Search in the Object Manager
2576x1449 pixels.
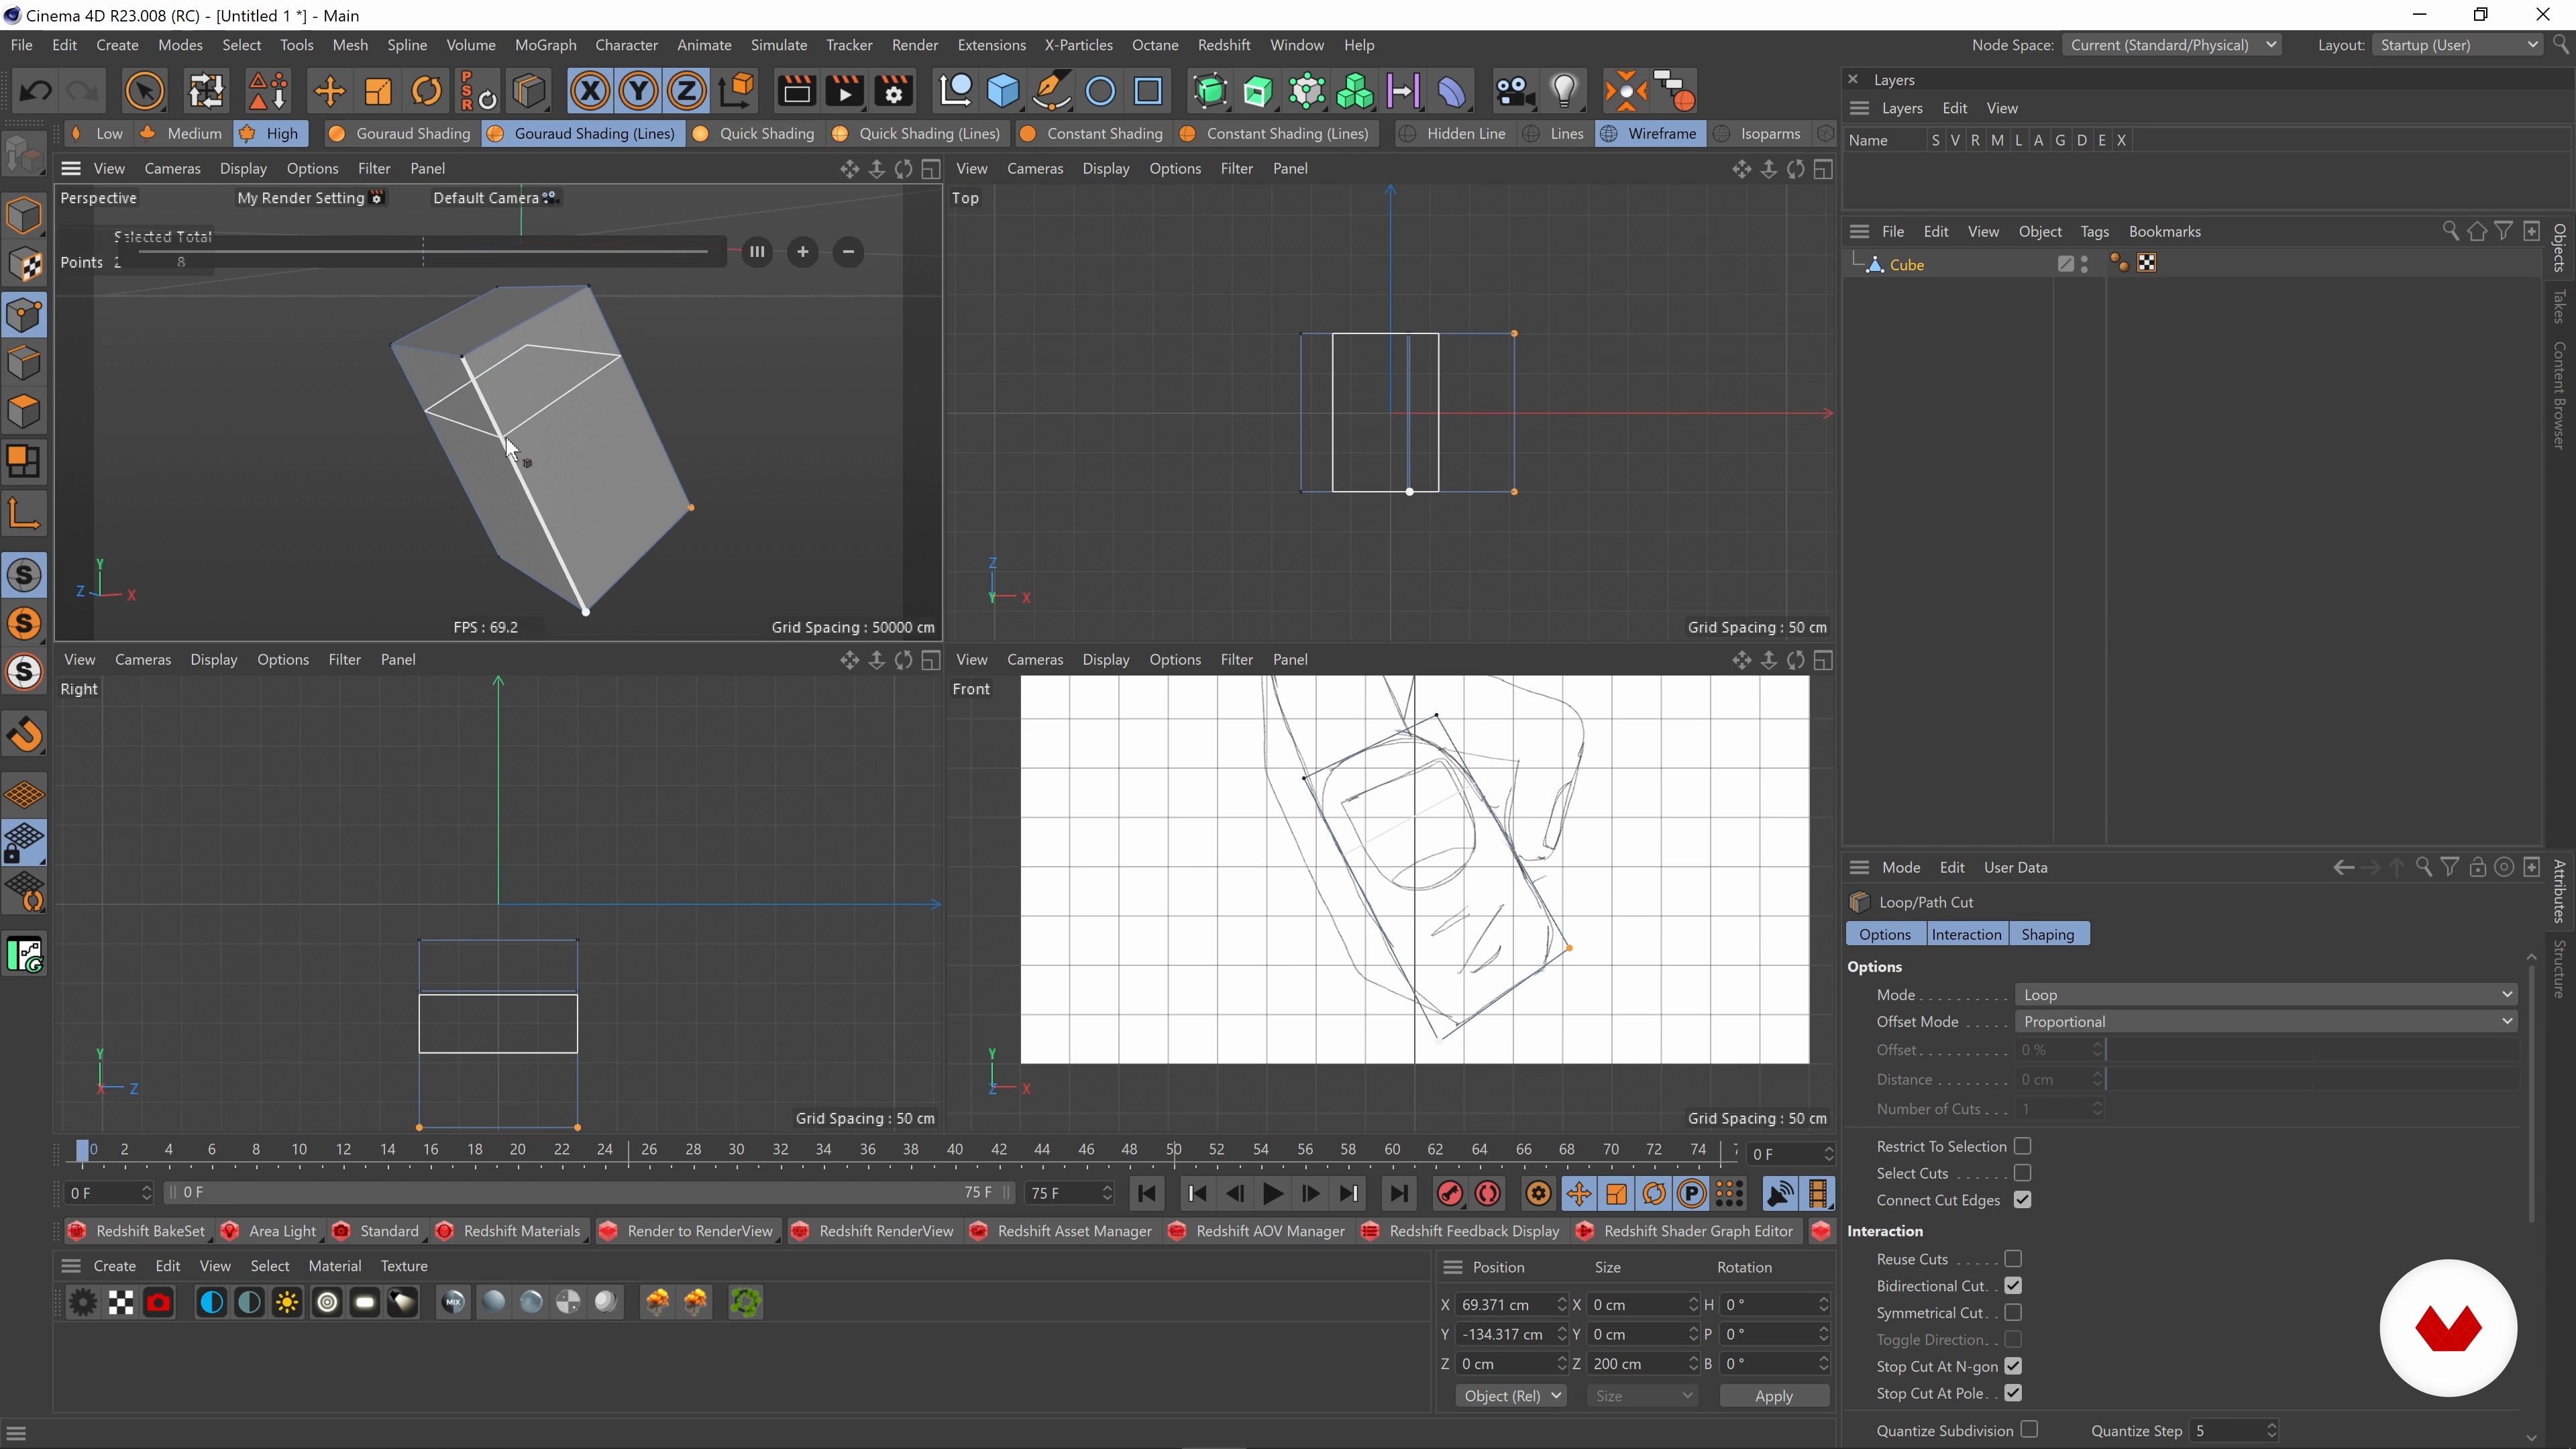pos(2450,231)
